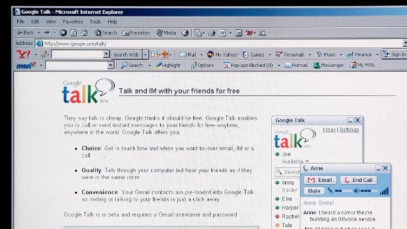This screenshot has width=407, height=229.
Task: Expand the Available status dropdown
Action: 307,161
